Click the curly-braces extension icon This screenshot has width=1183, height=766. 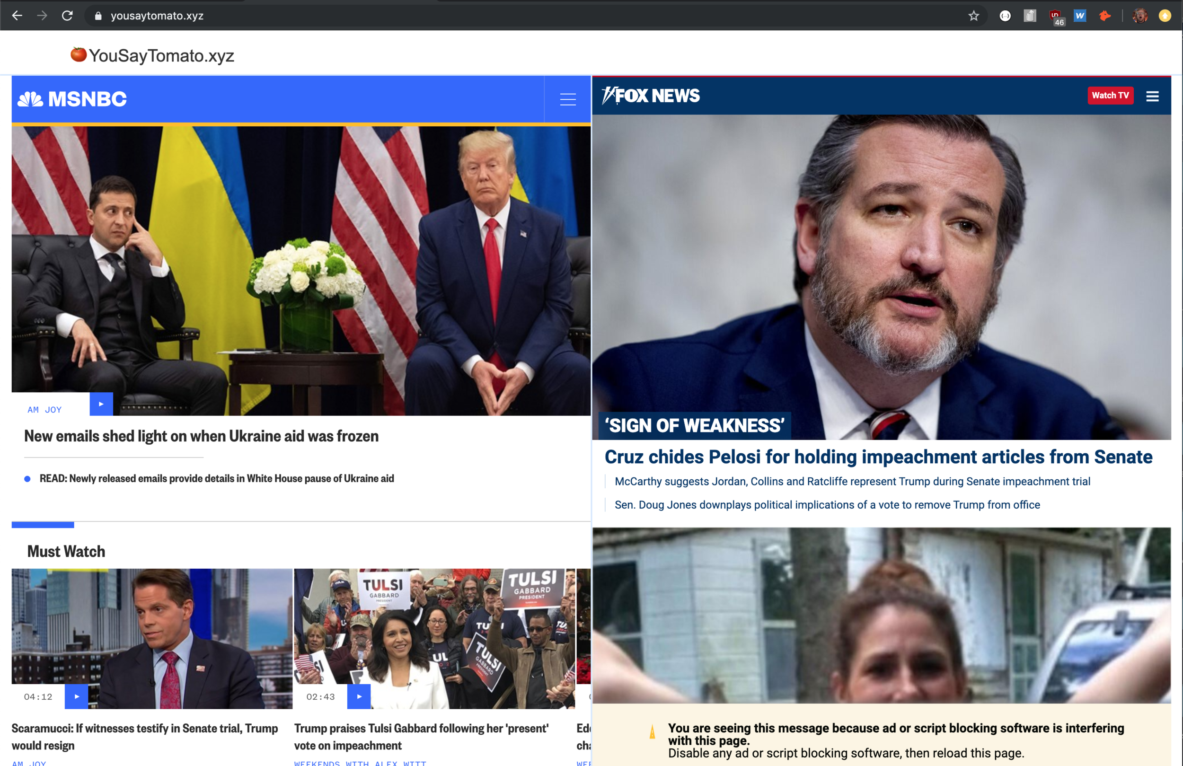tap(1005, 16)
